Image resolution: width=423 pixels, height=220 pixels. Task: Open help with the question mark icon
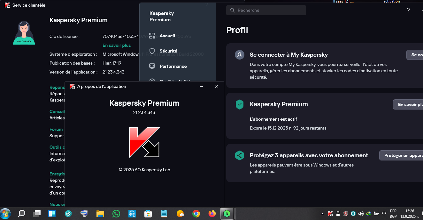(x=408, y=10)
